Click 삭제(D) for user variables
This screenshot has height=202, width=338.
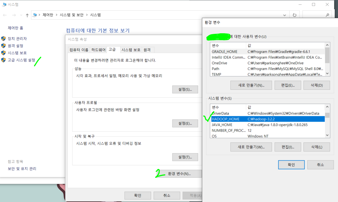(317, 85)
